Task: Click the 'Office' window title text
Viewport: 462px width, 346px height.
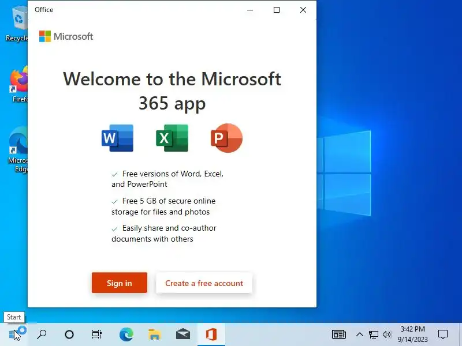Action: click(x=44, y=10)
